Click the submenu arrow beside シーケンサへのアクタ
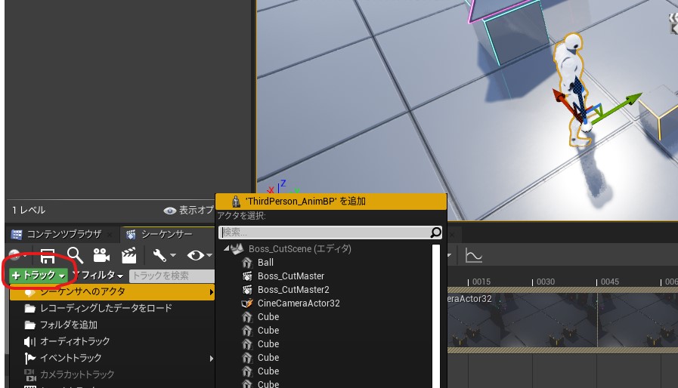 (x=211, y=292)
